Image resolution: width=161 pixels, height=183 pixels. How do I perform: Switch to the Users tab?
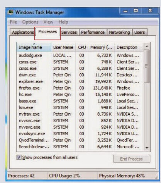click(140, 32)
